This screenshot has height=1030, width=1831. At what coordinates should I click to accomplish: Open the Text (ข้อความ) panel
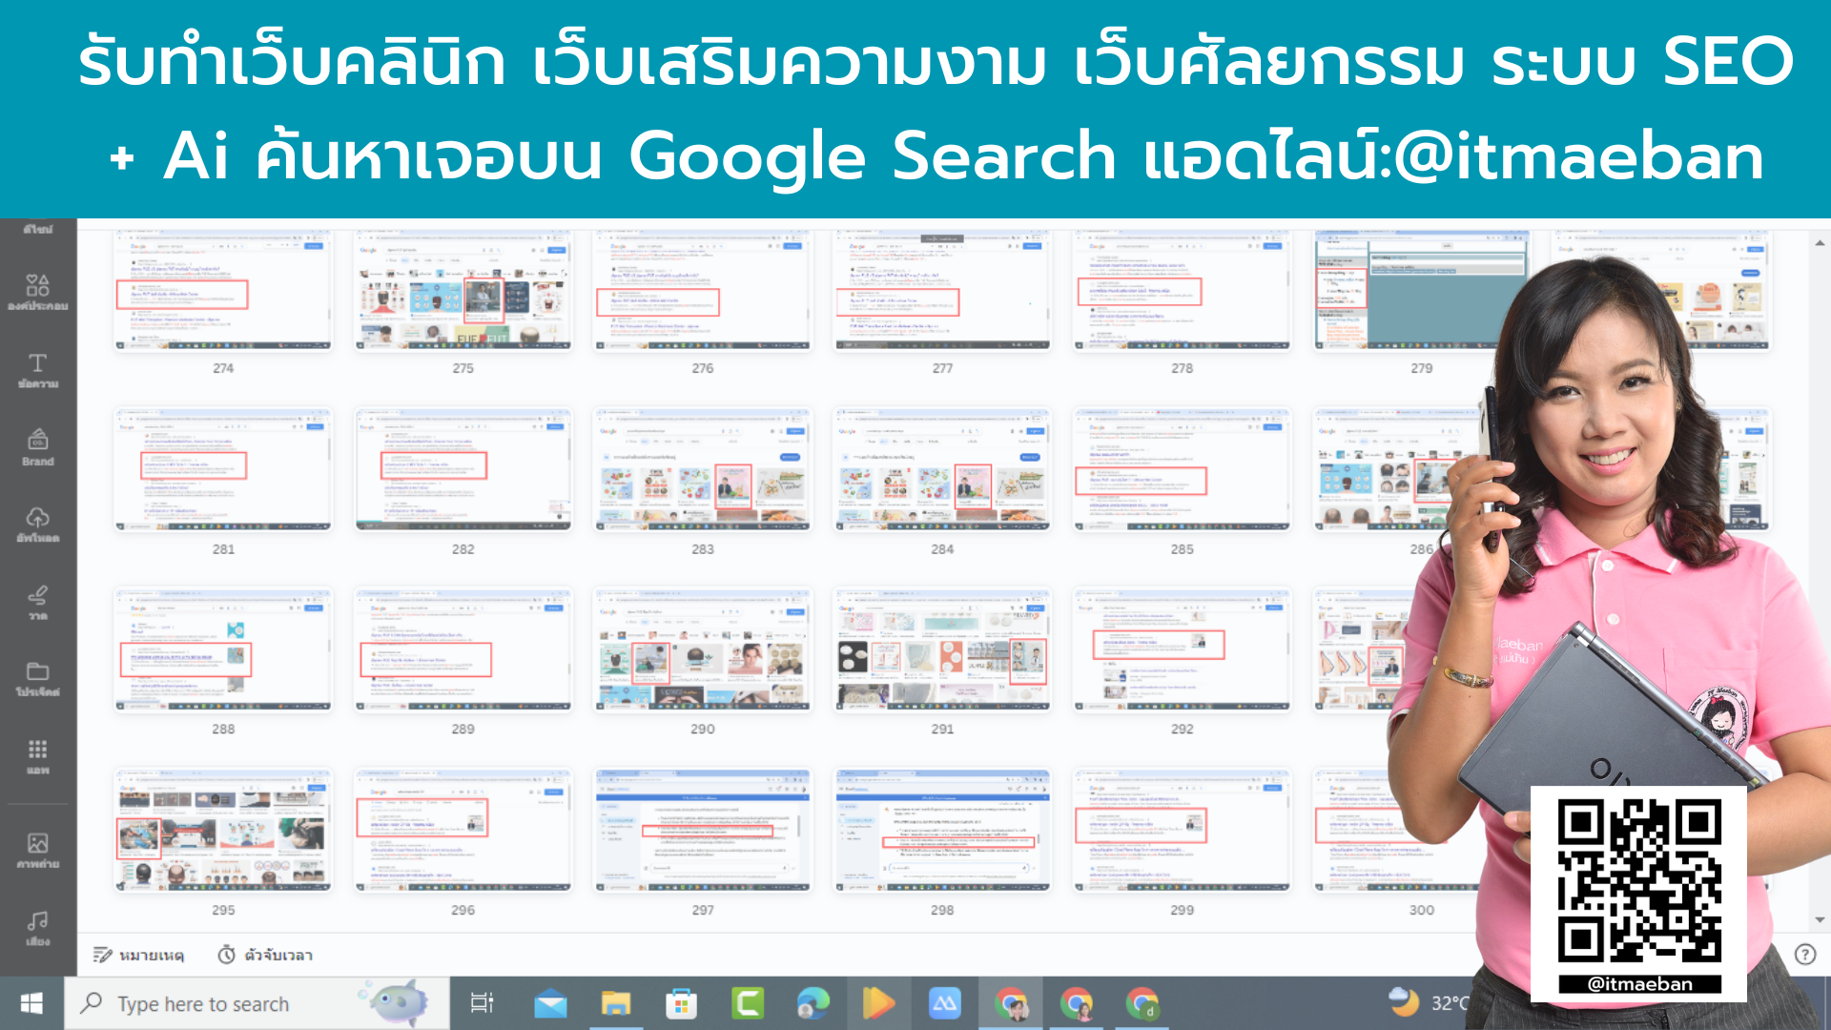37,371
